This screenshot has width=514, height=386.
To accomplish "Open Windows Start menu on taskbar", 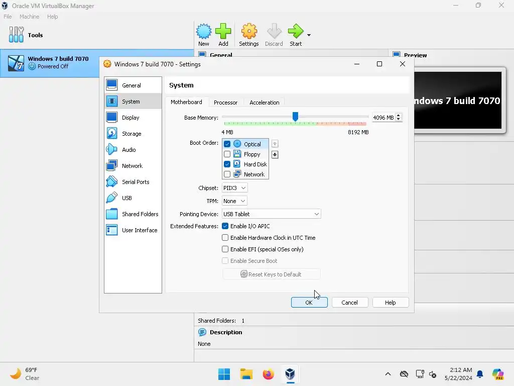I will pyautogui.click(x=224, y=374).
